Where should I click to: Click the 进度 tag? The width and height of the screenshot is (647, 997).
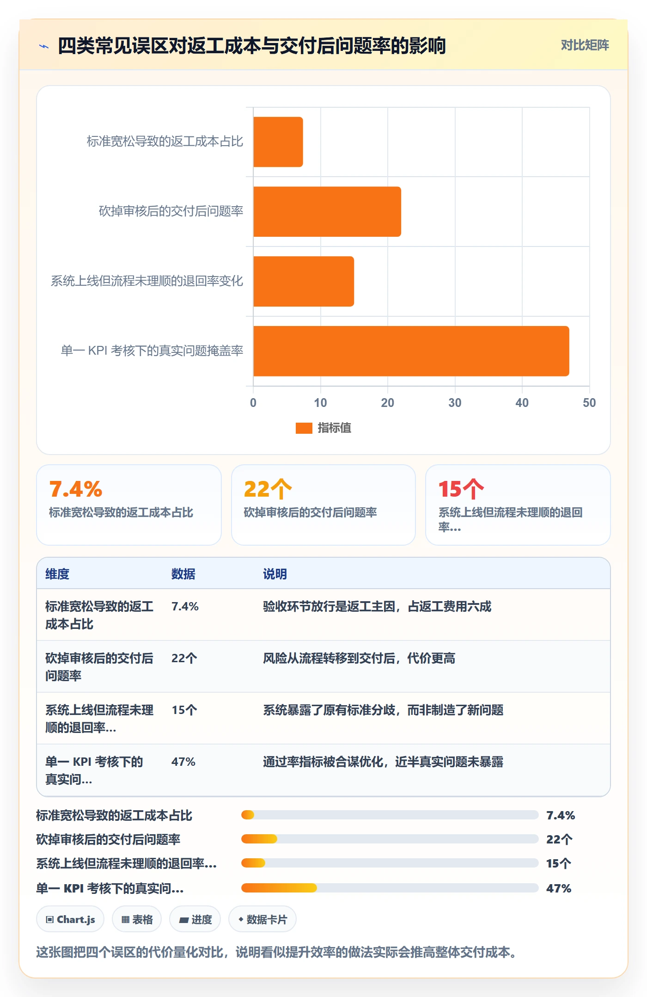[195, 919]
